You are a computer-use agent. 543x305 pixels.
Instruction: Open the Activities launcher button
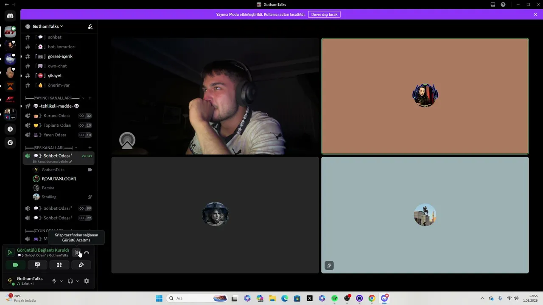59,265
